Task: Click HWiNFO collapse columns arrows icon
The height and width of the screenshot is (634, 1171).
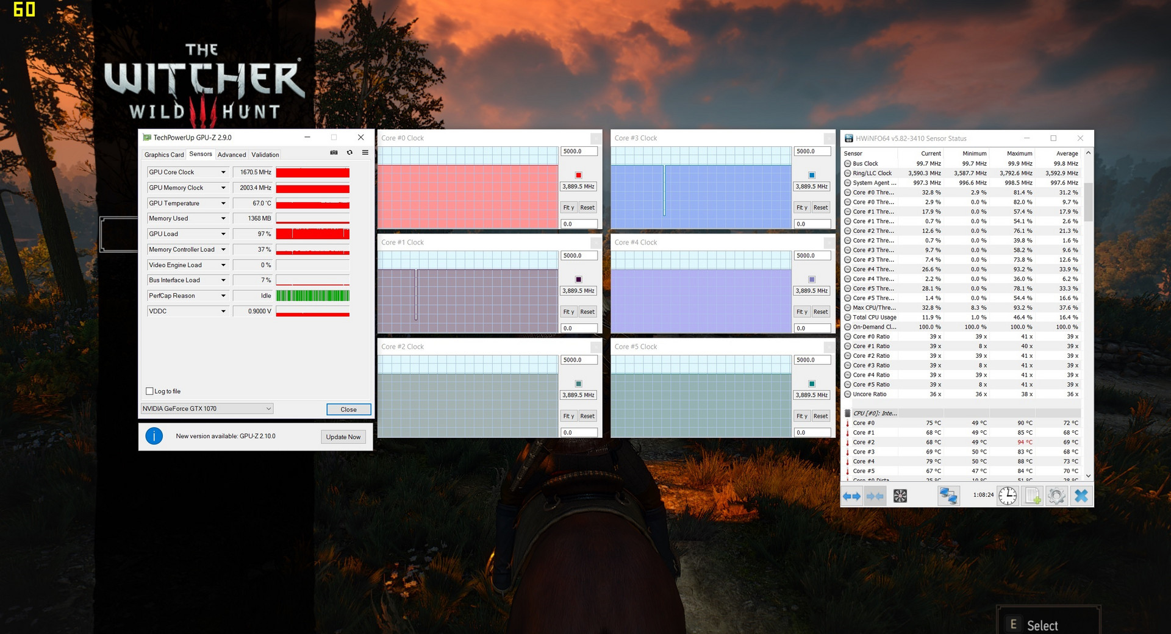Action: point(875,496)
